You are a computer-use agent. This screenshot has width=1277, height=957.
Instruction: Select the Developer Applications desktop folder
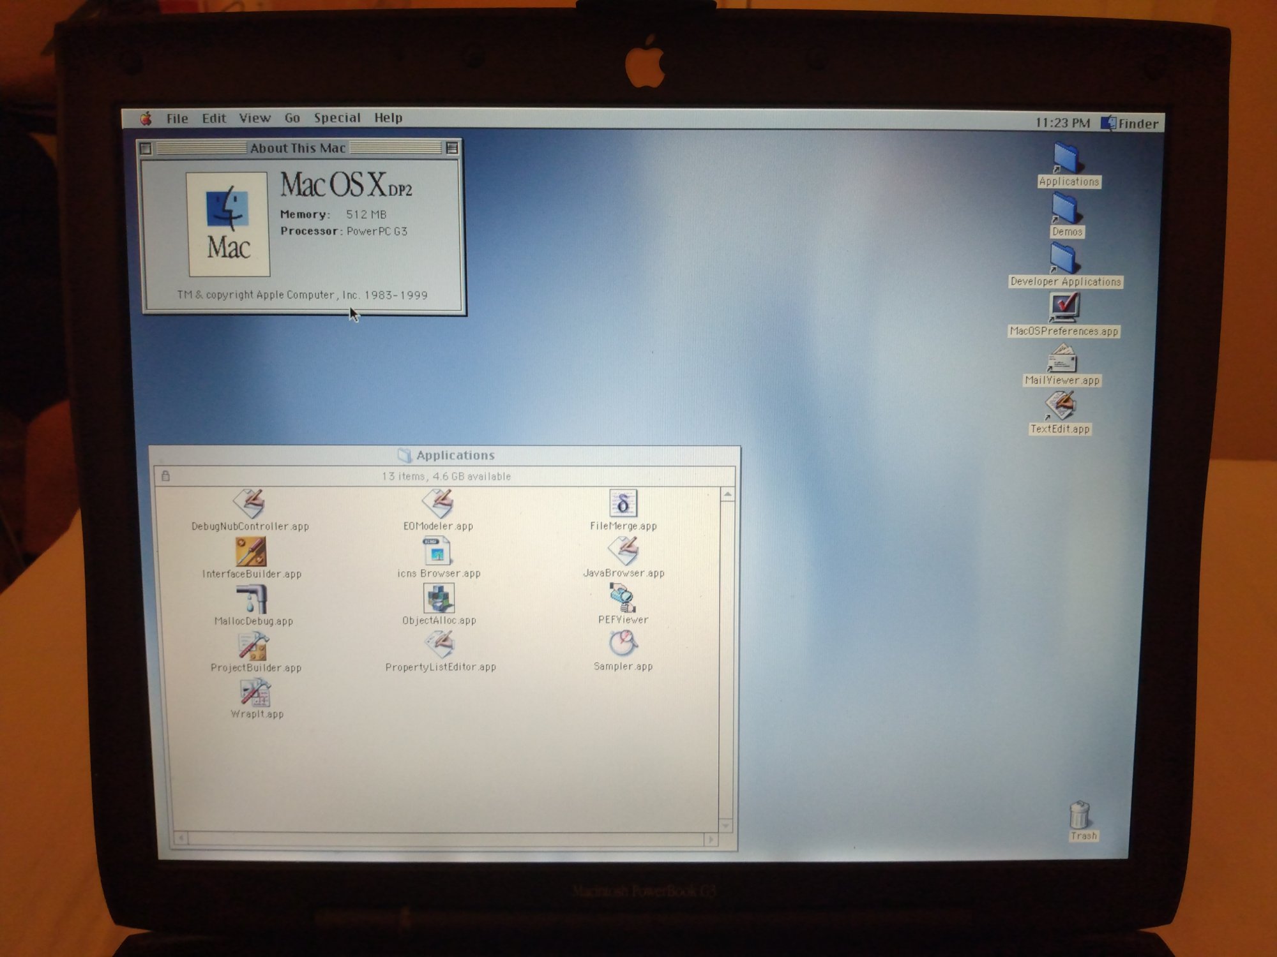[1065, 258]
